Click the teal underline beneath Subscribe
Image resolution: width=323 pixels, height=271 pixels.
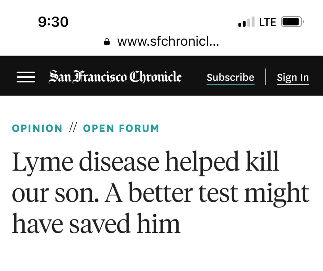tap(230, 84)
